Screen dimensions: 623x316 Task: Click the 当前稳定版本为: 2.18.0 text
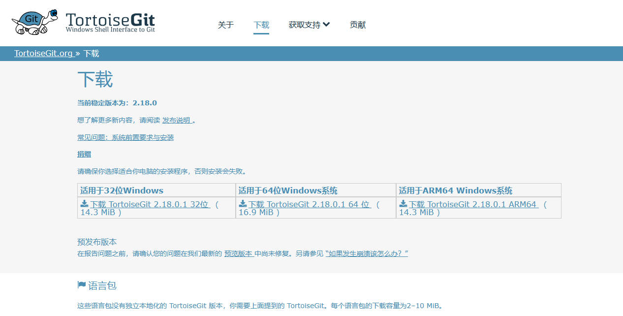(117, 103)
